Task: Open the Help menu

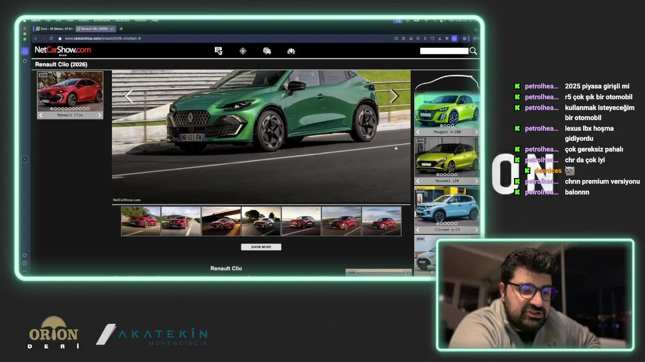Action: (155, 20)
